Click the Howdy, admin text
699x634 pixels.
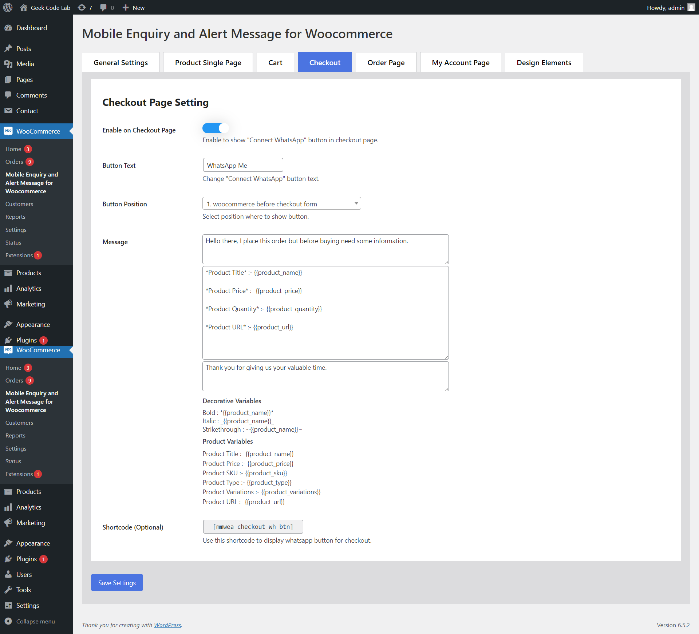point(666,8)
